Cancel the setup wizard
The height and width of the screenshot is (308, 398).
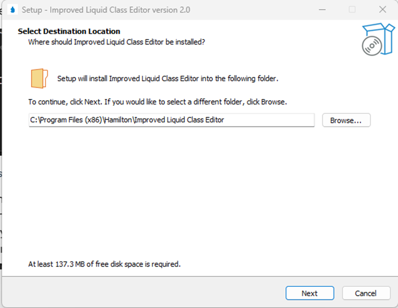(366, 293)
